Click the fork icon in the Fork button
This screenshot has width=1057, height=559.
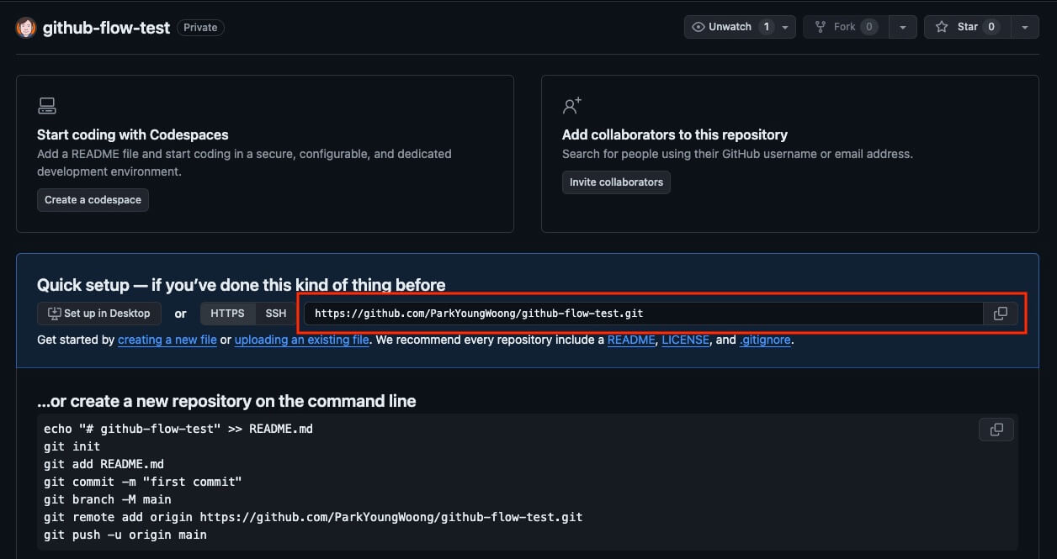tap(819, 26)
